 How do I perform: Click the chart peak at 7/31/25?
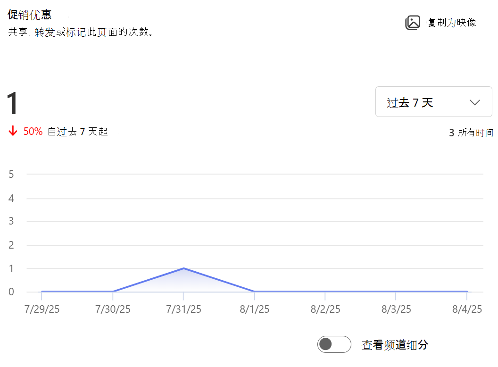(183, 268)
